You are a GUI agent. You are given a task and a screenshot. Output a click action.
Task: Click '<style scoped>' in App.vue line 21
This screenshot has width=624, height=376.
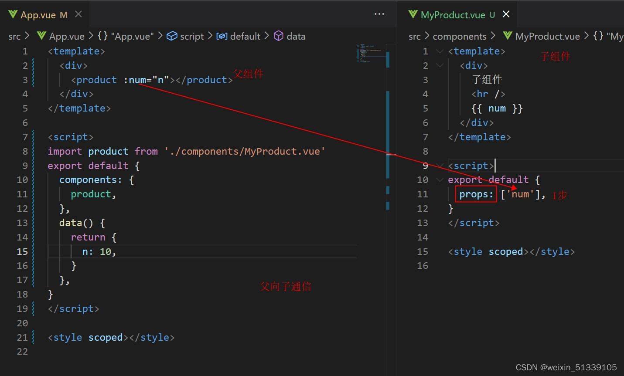click(x=88, y=337)
